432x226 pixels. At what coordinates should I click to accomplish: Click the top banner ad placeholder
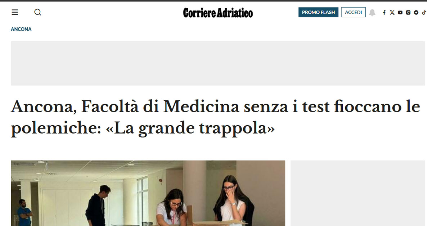pos(218,63)
